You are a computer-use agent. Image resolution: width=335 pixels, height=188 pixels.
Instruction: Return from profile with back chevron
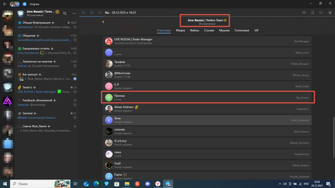[x=103, y=22]
